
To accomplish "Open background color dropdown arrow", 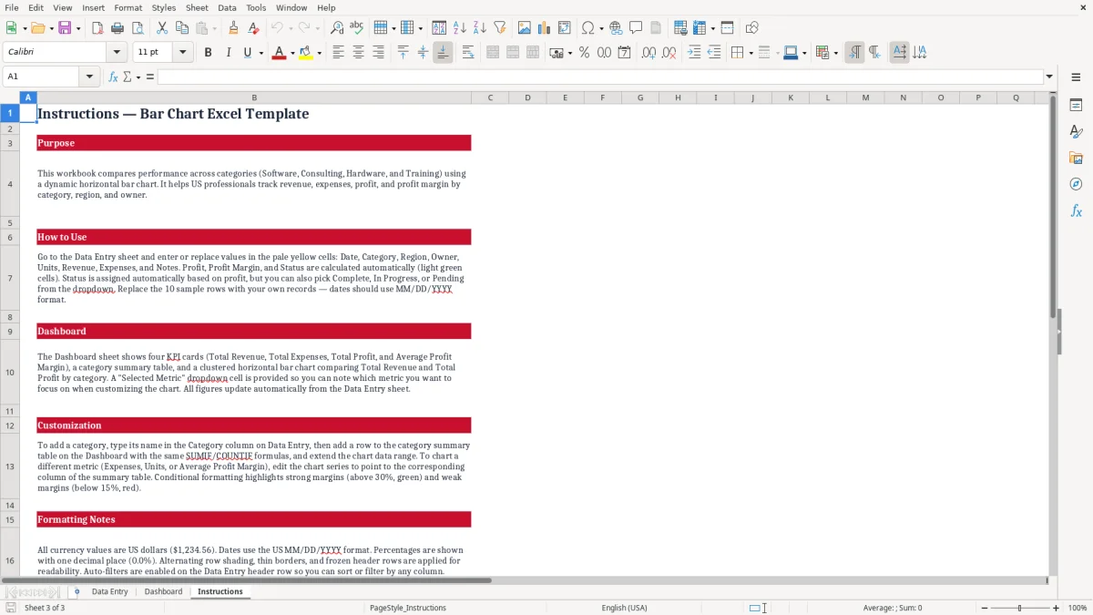I will coord(319,53).
